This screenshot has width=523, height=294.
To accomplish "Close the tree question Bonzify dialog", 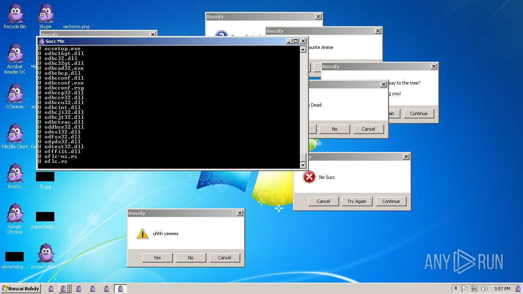I will 434,66.
